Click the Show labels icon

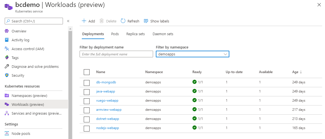[146, 21]
